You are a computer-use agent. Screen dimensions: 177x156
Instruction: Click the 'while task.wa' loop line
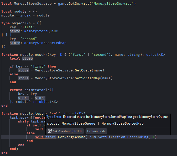pyautogui.click(x=32, y=121)
